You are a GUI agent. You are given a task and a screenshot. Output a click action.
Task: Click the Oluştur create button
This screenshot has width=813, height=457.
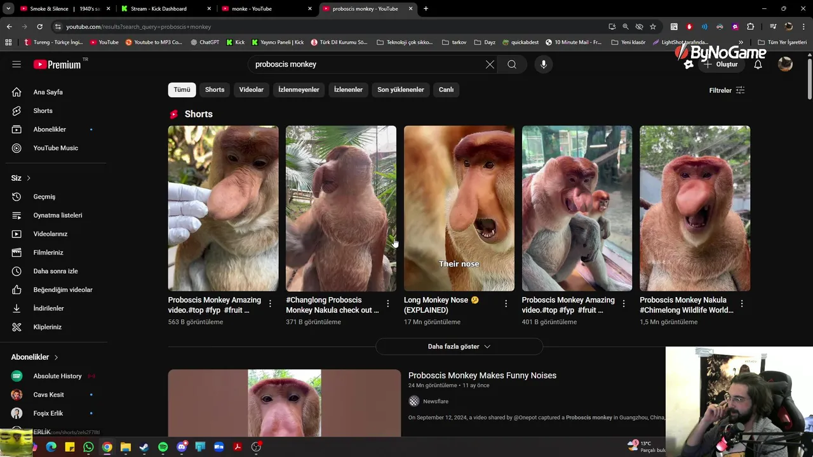click(x=720, y=64)
